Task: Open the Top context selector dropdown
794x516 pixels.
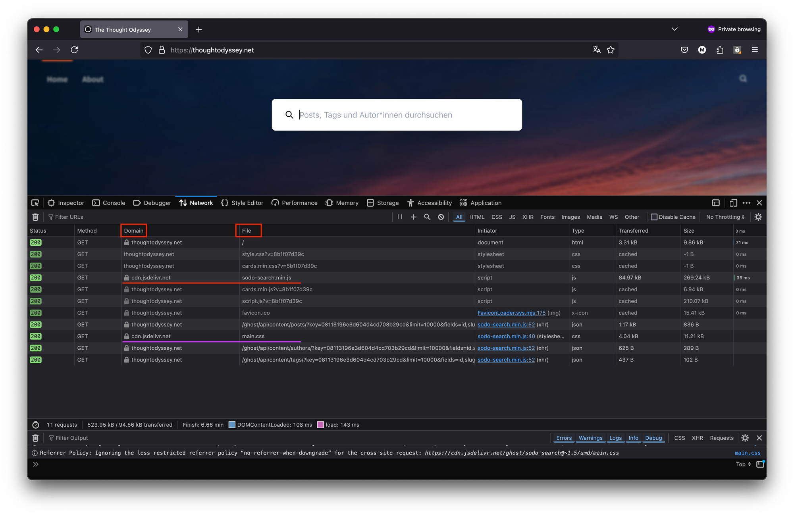Action: pyautogui.click(x=743, y=464)
